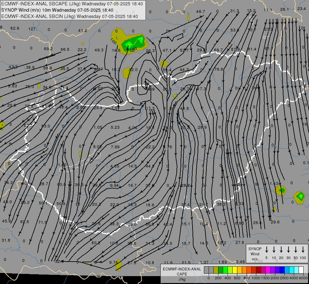Click the map value 46.7

coord(200,12)
